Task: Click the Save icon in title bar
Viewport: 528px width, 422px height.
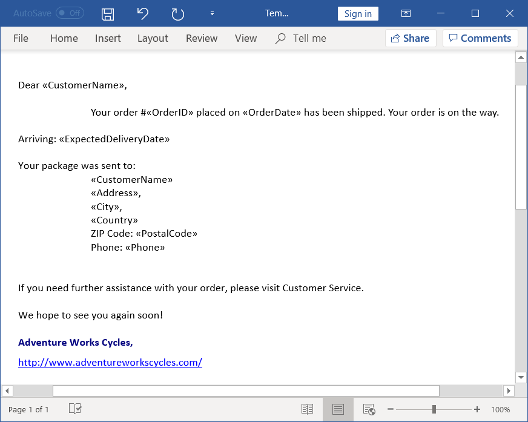Action: 108,13
